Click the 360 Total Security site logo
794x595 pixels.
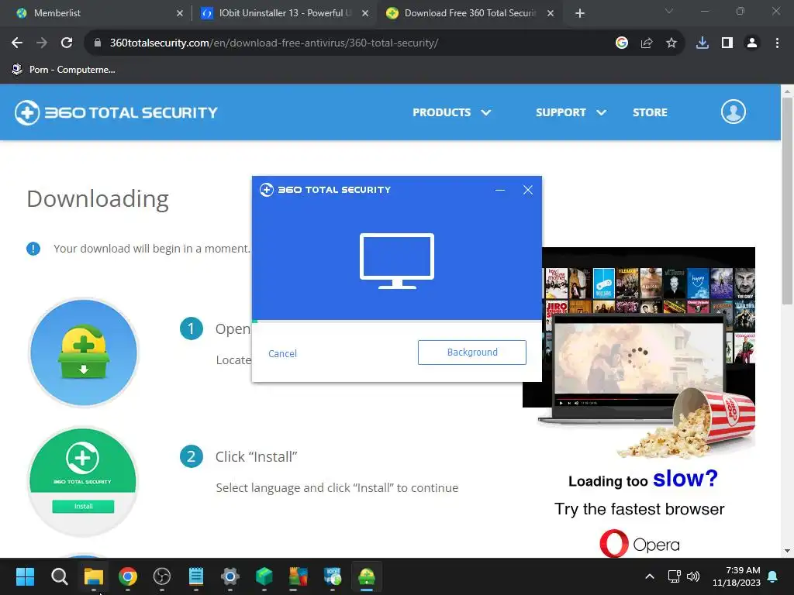[x=116, y=112]
